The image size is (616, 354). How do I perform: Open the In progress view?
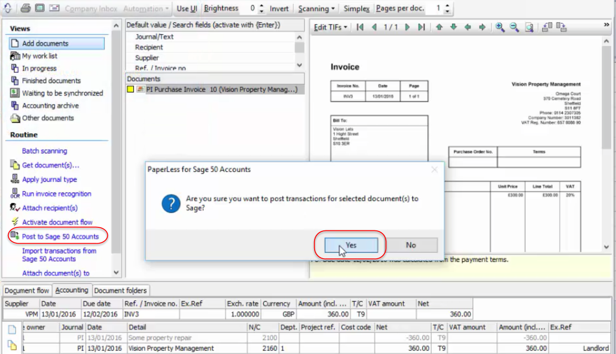point(39,68)
